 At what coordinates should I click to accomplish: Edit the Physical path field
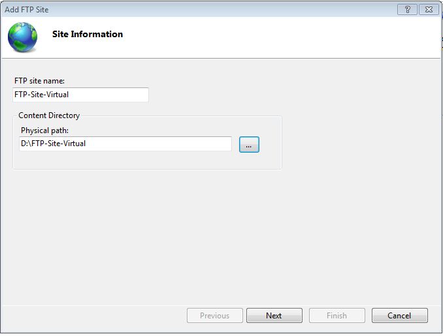tap(125, 144)
